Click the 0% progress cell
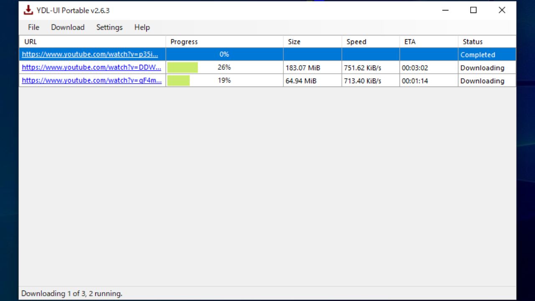This screenshot has width=535, height=301. click(x=224, y=54)
